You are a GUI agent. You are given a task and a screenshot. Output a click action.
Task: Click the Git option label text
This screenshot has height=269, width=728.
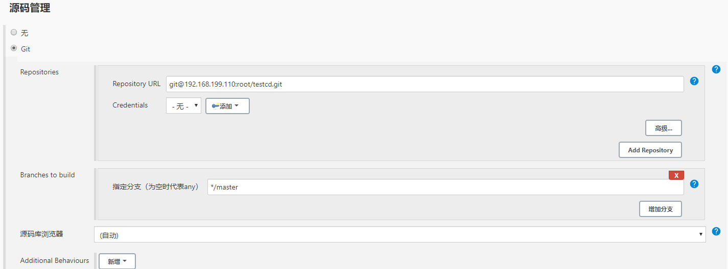(26, 49)
